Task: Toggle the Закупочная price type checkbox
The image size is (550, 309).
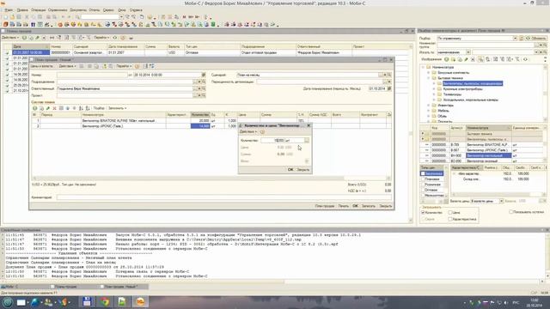Action: pos(423,173)
